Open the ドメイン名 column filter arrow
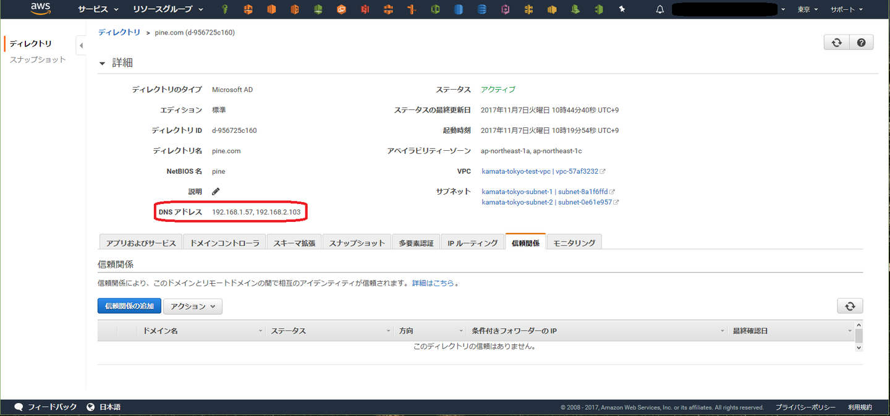The image size is (890, 416). [x=260, y=331]
